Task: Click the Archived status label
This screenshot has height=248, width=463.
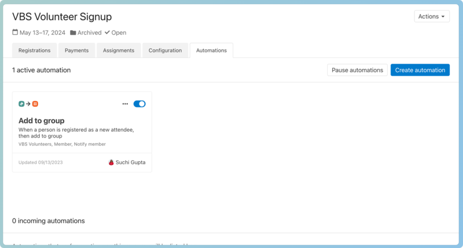Action: point(90,32)
